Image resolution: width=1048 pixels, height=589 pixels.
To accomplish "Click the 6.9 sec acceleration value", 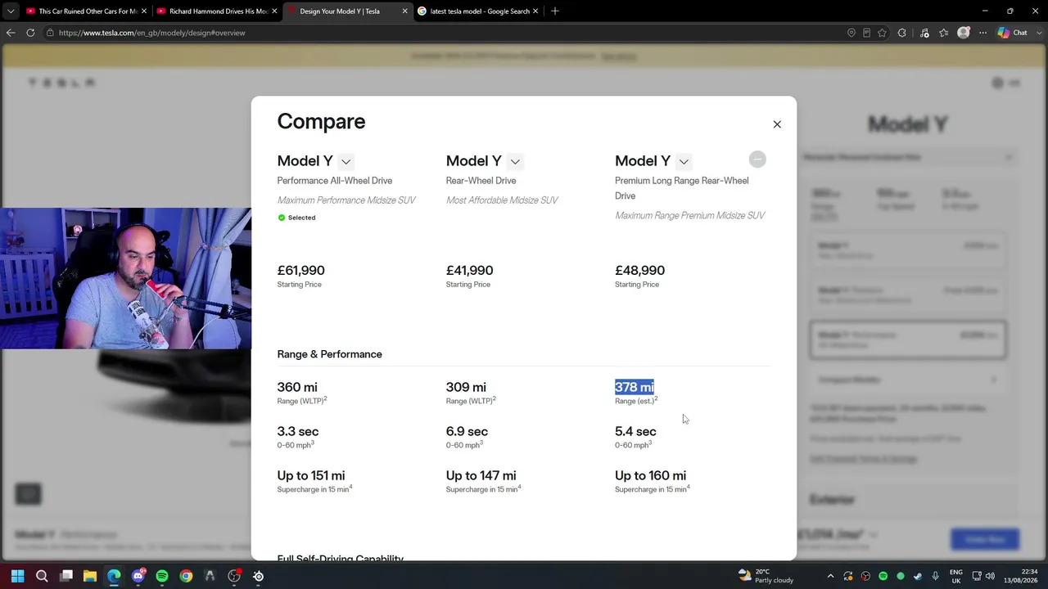I will pos(467,431).
